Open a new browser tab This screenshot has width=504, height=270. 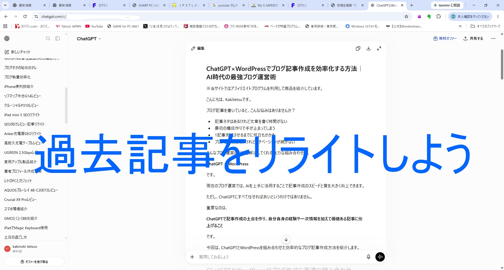(412, 5)
